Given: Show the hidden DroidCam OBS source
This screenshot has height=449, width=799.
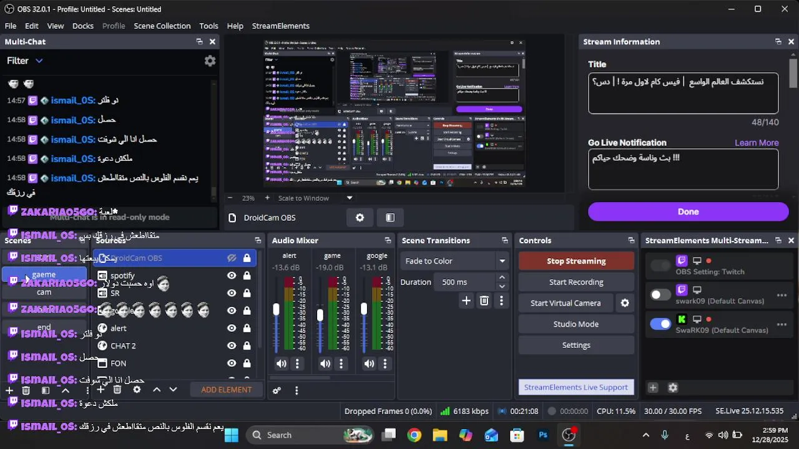Looking at the screenshot, I should [x=232, y=258].
